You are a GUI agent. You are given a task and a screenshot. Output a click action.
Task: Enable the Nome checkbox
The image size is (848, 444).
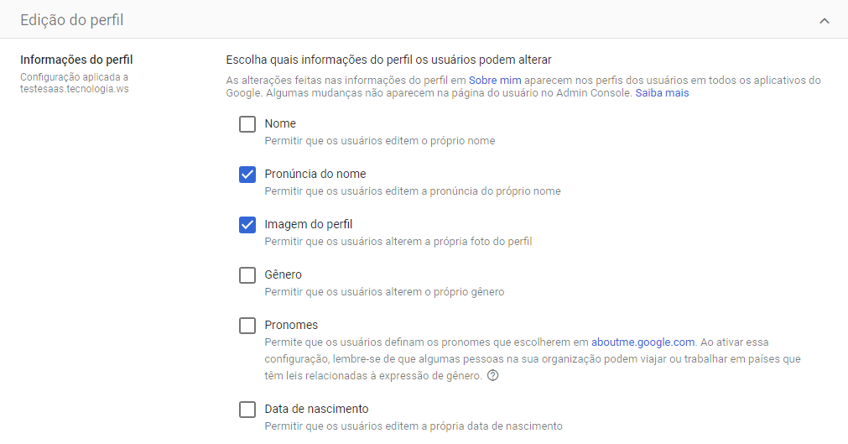pyautogui.click(x=247, y=124)
